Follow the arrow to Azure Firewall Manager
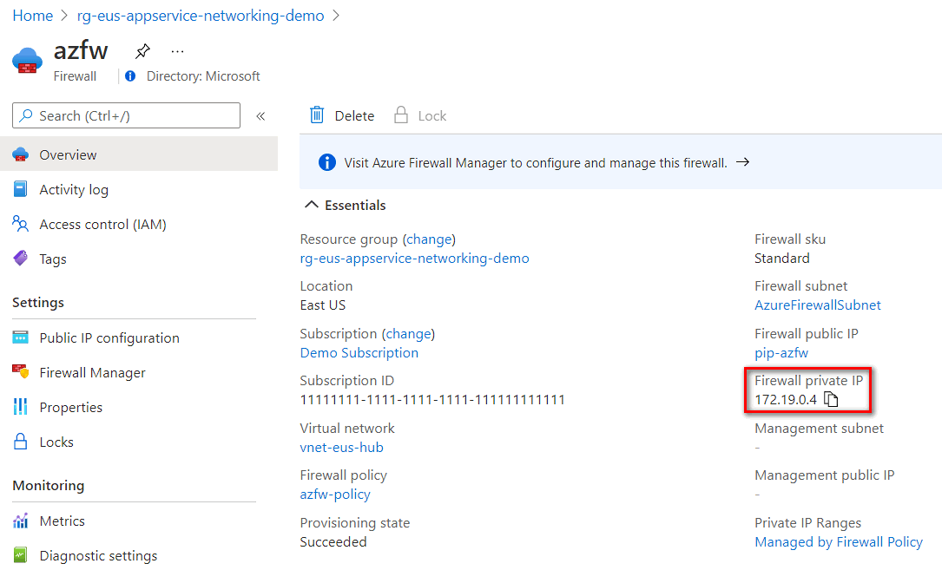Screen dimensions: 942x570 pyautogui.click(x=742, y=162)
